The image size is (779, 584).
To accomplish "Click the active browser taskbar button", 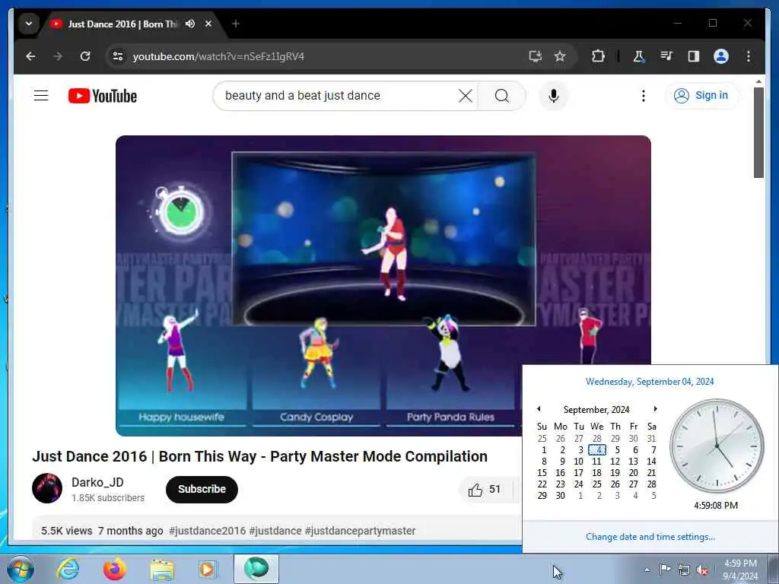I will point(256,569).
